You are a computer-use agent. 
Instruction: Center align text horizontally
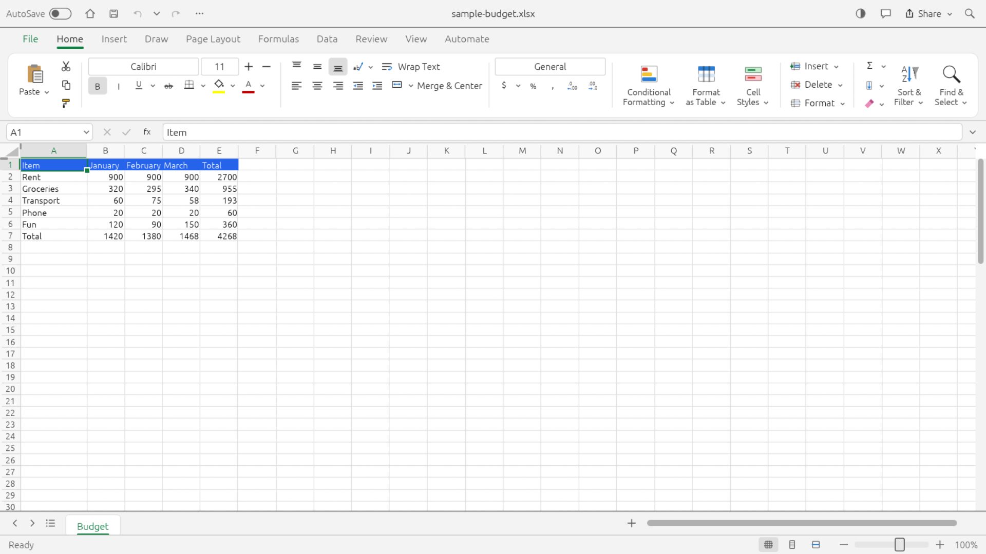(317, 86)
